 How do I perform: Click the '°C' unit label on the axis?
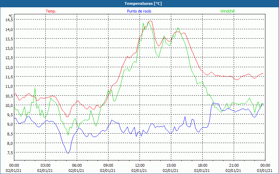[11, 16]
